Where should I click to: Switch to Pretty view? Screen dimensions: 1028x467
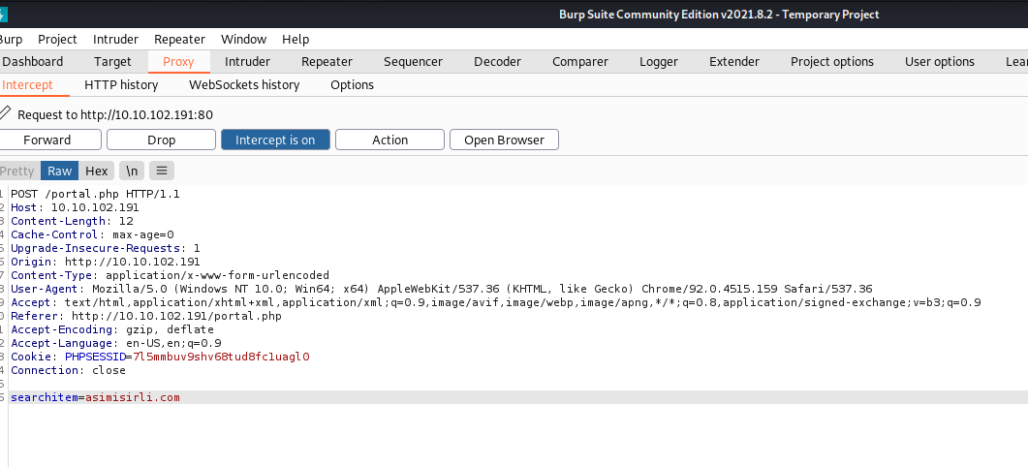[17, 171]
